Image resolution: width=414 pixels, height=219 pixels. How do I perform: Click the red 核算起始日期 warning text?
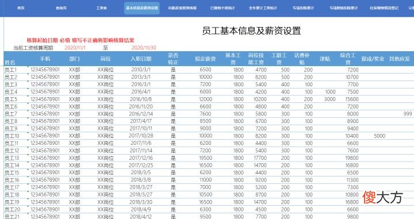coord(80,40)
